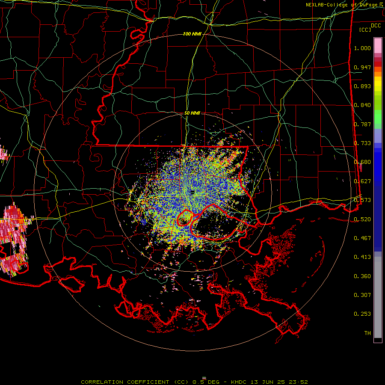Select the 0.520 legend value
The height and width of the screenshot is (385, 385).
pyautogui.click(x=362, y=219)
